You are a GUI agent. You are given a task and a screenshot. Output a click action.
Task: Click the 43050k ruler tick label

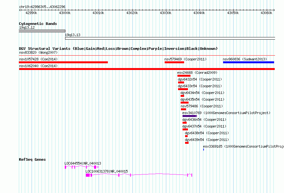click(233, 13)
